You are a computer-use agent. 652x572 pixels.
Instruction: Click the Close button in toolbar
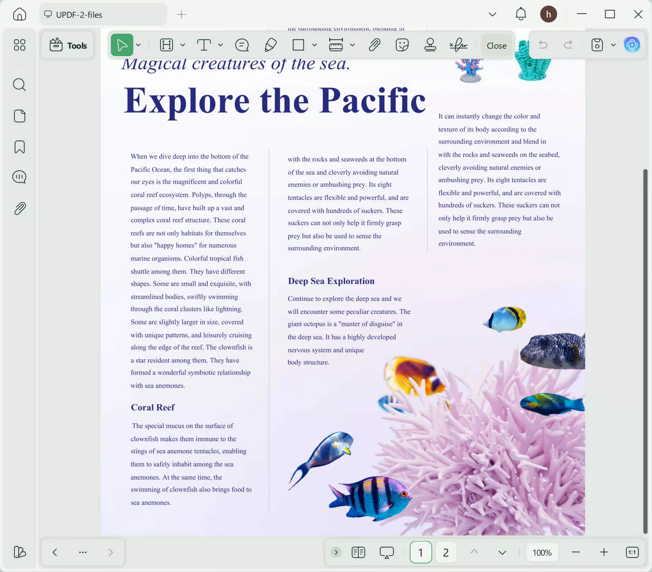tap(496, 45)
